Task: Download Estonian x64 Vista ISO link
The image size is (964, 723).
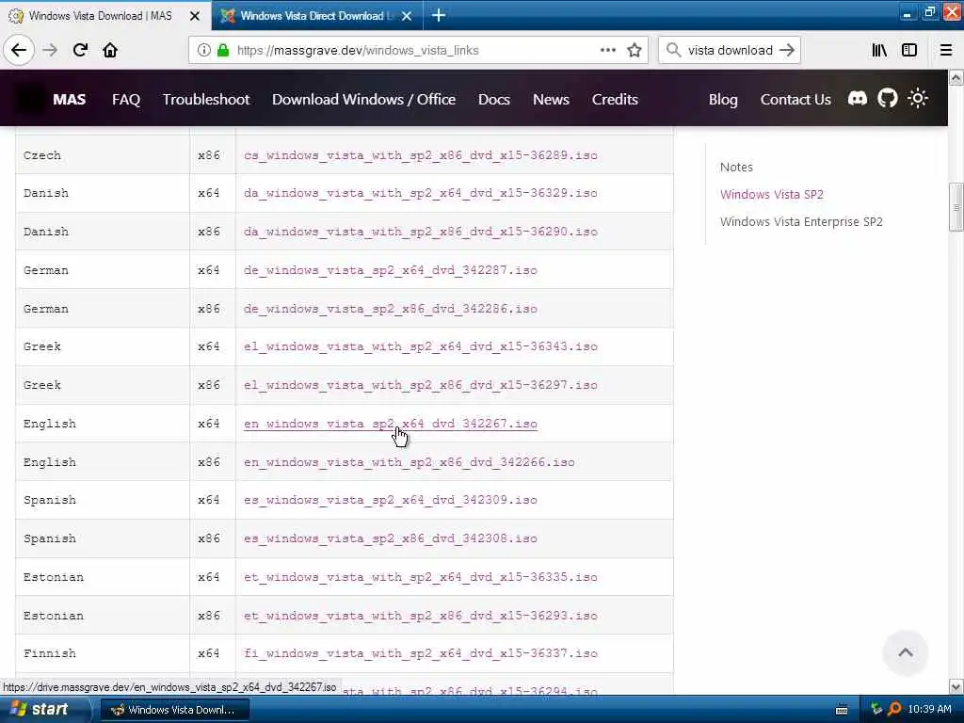Action: point(421,577)
